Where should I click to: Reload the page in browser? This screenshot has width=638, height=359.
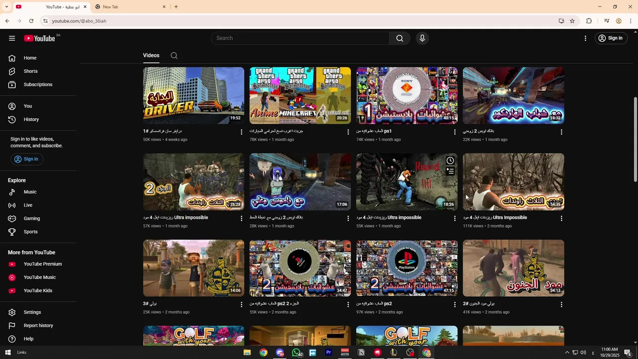pyautogui.click(x=31, y=21)
